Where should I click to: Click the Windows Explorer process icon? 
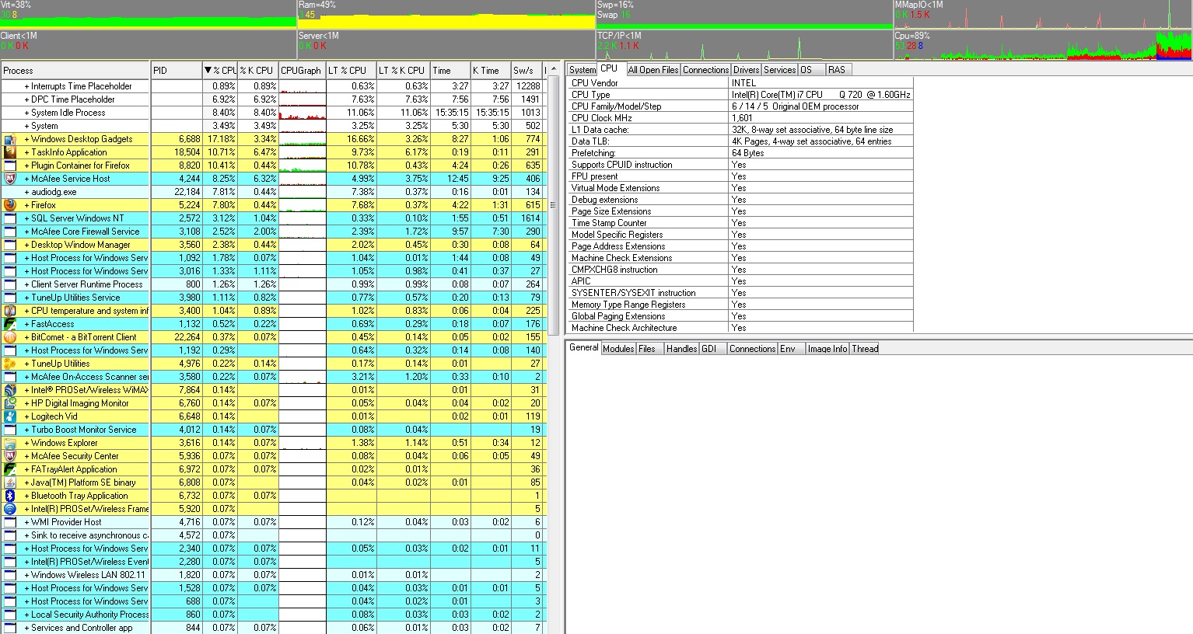tap(10, 443)
